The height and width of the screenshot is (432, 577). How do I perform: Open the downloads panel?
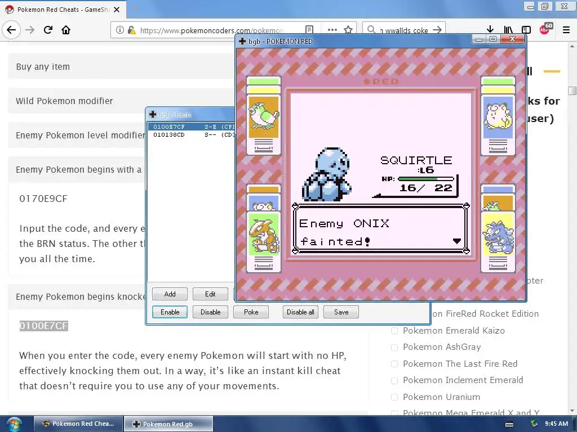pos(490,30)
